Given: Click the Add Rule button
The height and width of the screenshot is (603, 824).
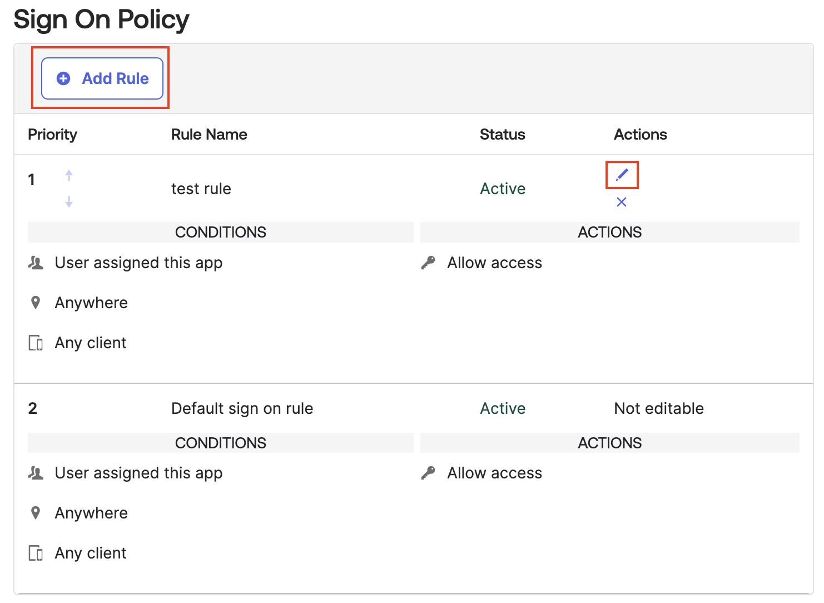Looking at the screenshot, I should [102, 78].
